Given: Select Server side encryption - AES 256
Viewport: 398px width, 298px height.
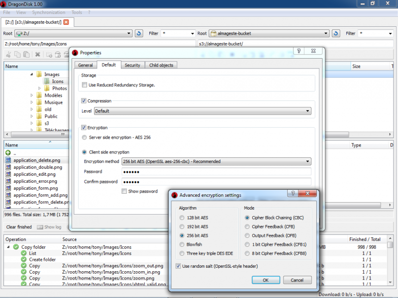Looking at the screenshot, I should (x=84, y=138).
